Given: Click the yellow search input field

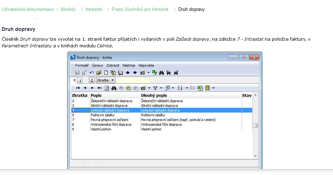Looking at the screenshot, I should tap(133, 80).
